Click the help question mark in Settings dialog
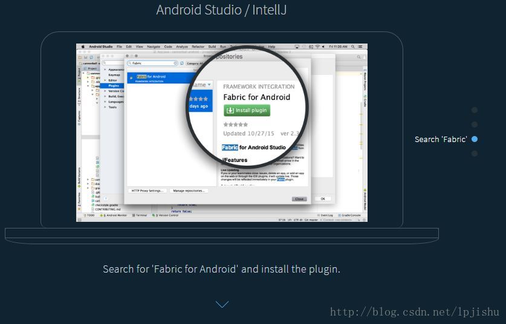The width and height of the screenshot is (506, 324). click(x=106, y=199)
